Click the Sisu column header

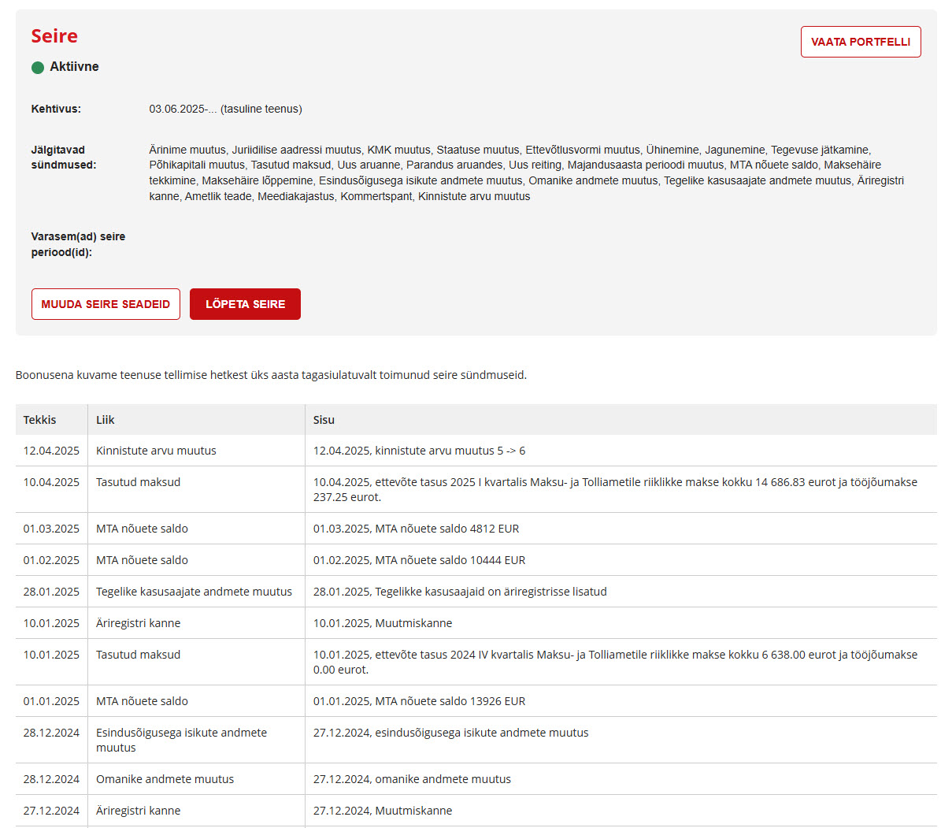(x=324, y=420)
